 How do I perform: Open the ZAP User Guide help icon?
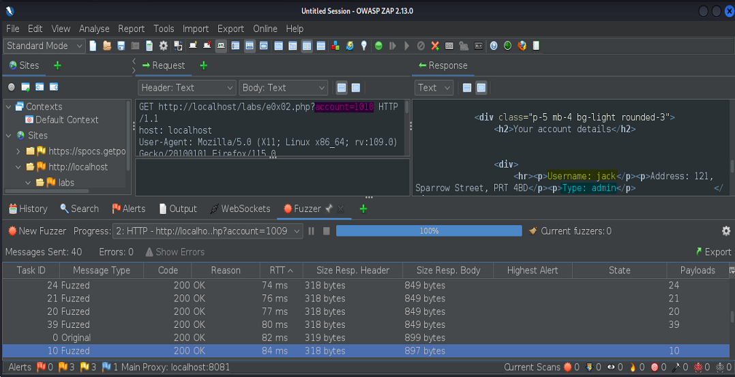(x=494, y=46)
